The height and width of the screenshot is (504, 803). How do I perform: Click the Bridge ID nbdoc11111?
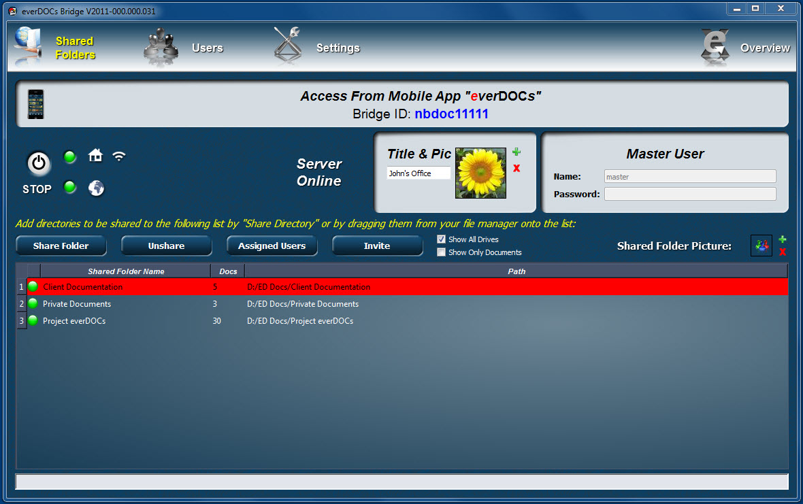(451, 114)
